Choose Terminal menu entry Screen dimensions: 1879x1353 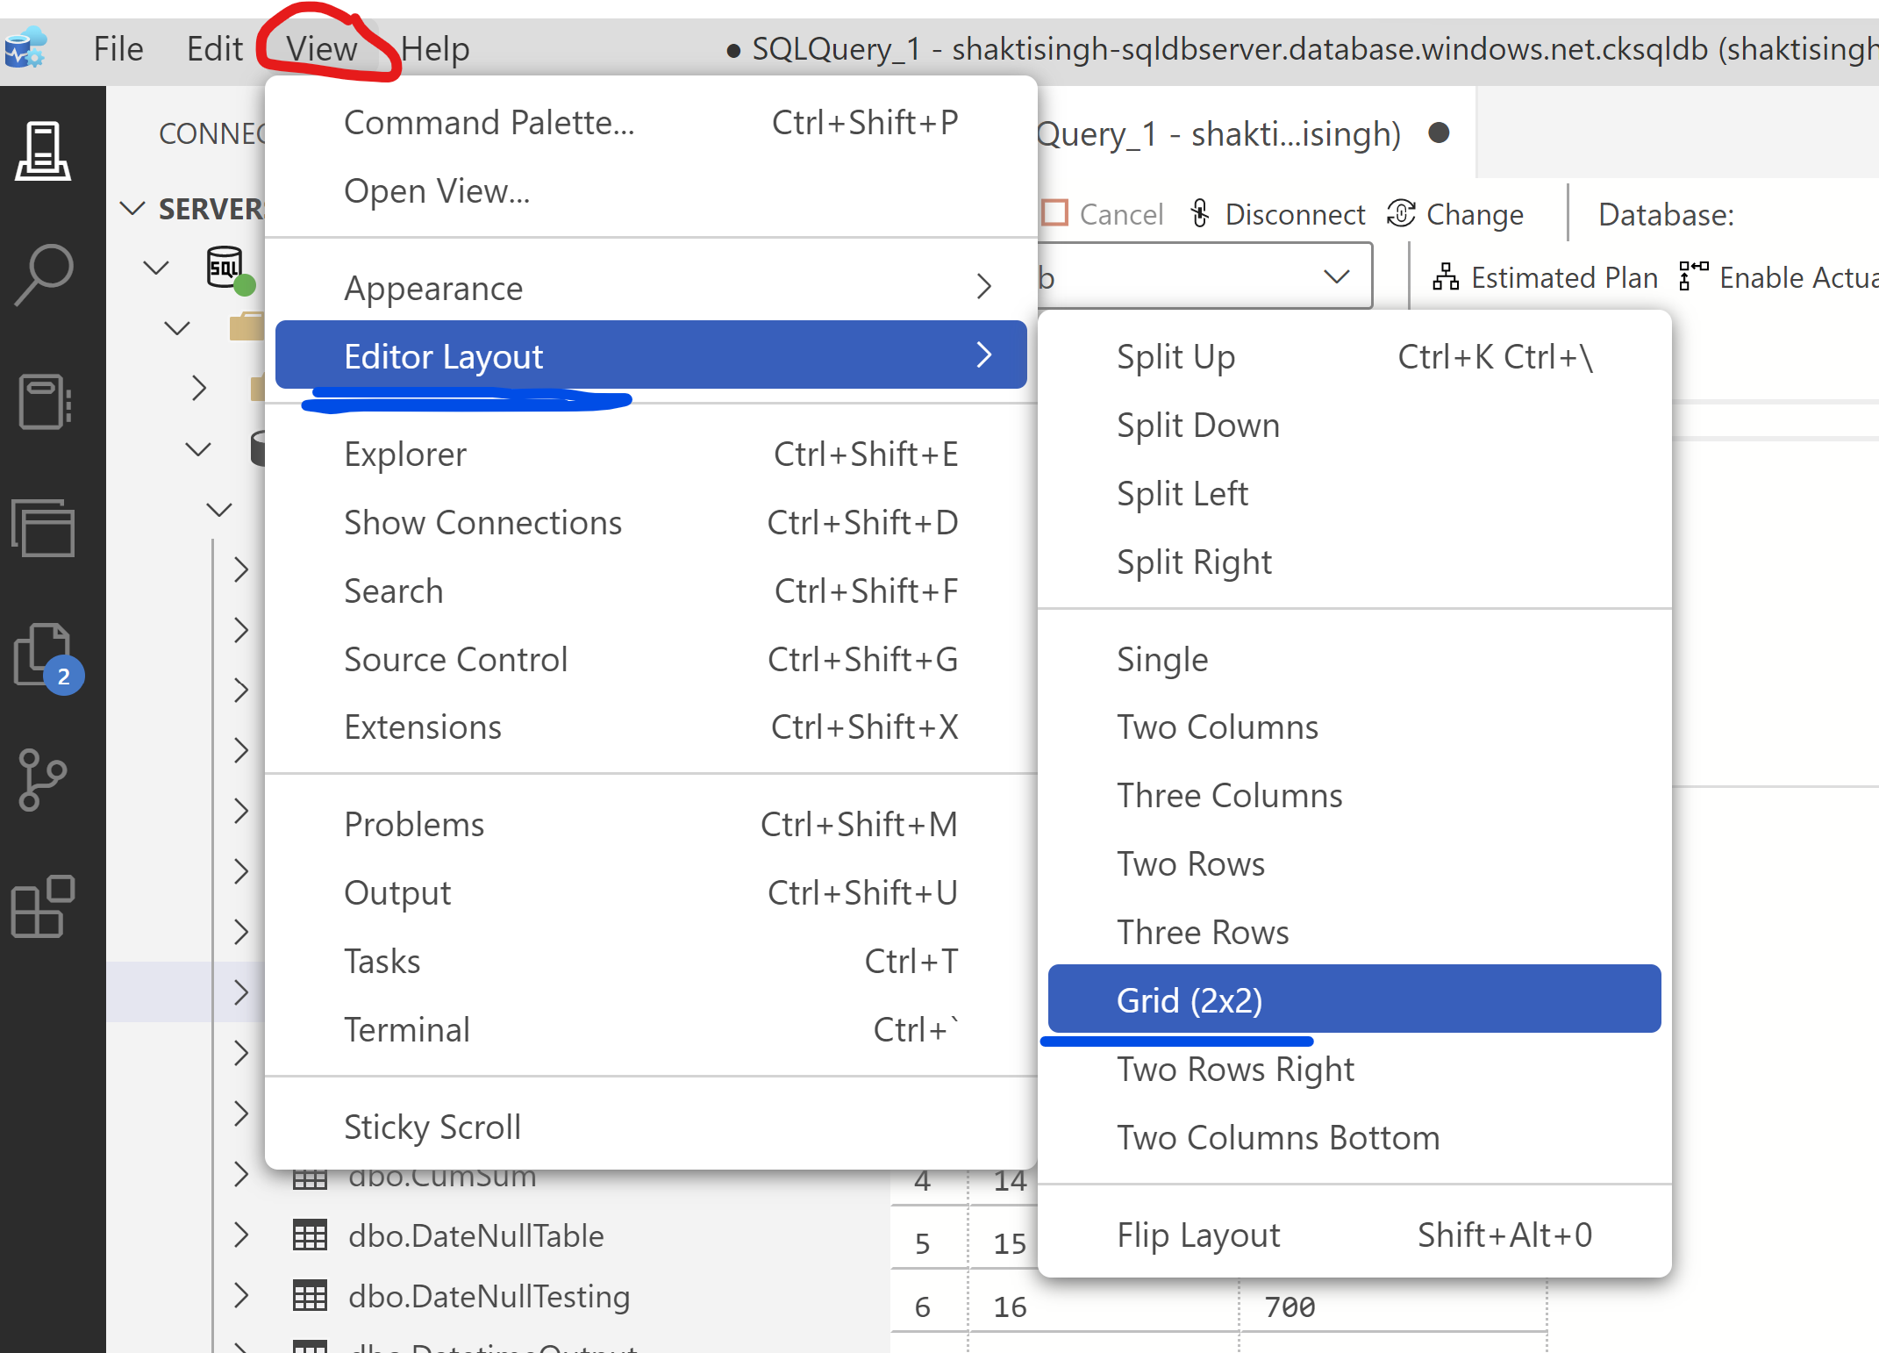[x=651, y=1030]
